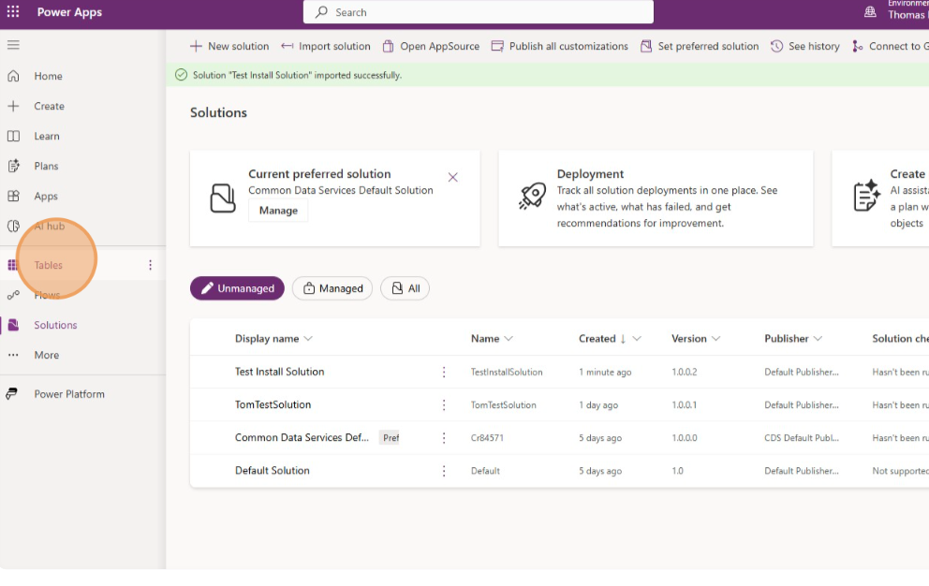Click Set preferred solution command
929x586 pixels.
700,46
